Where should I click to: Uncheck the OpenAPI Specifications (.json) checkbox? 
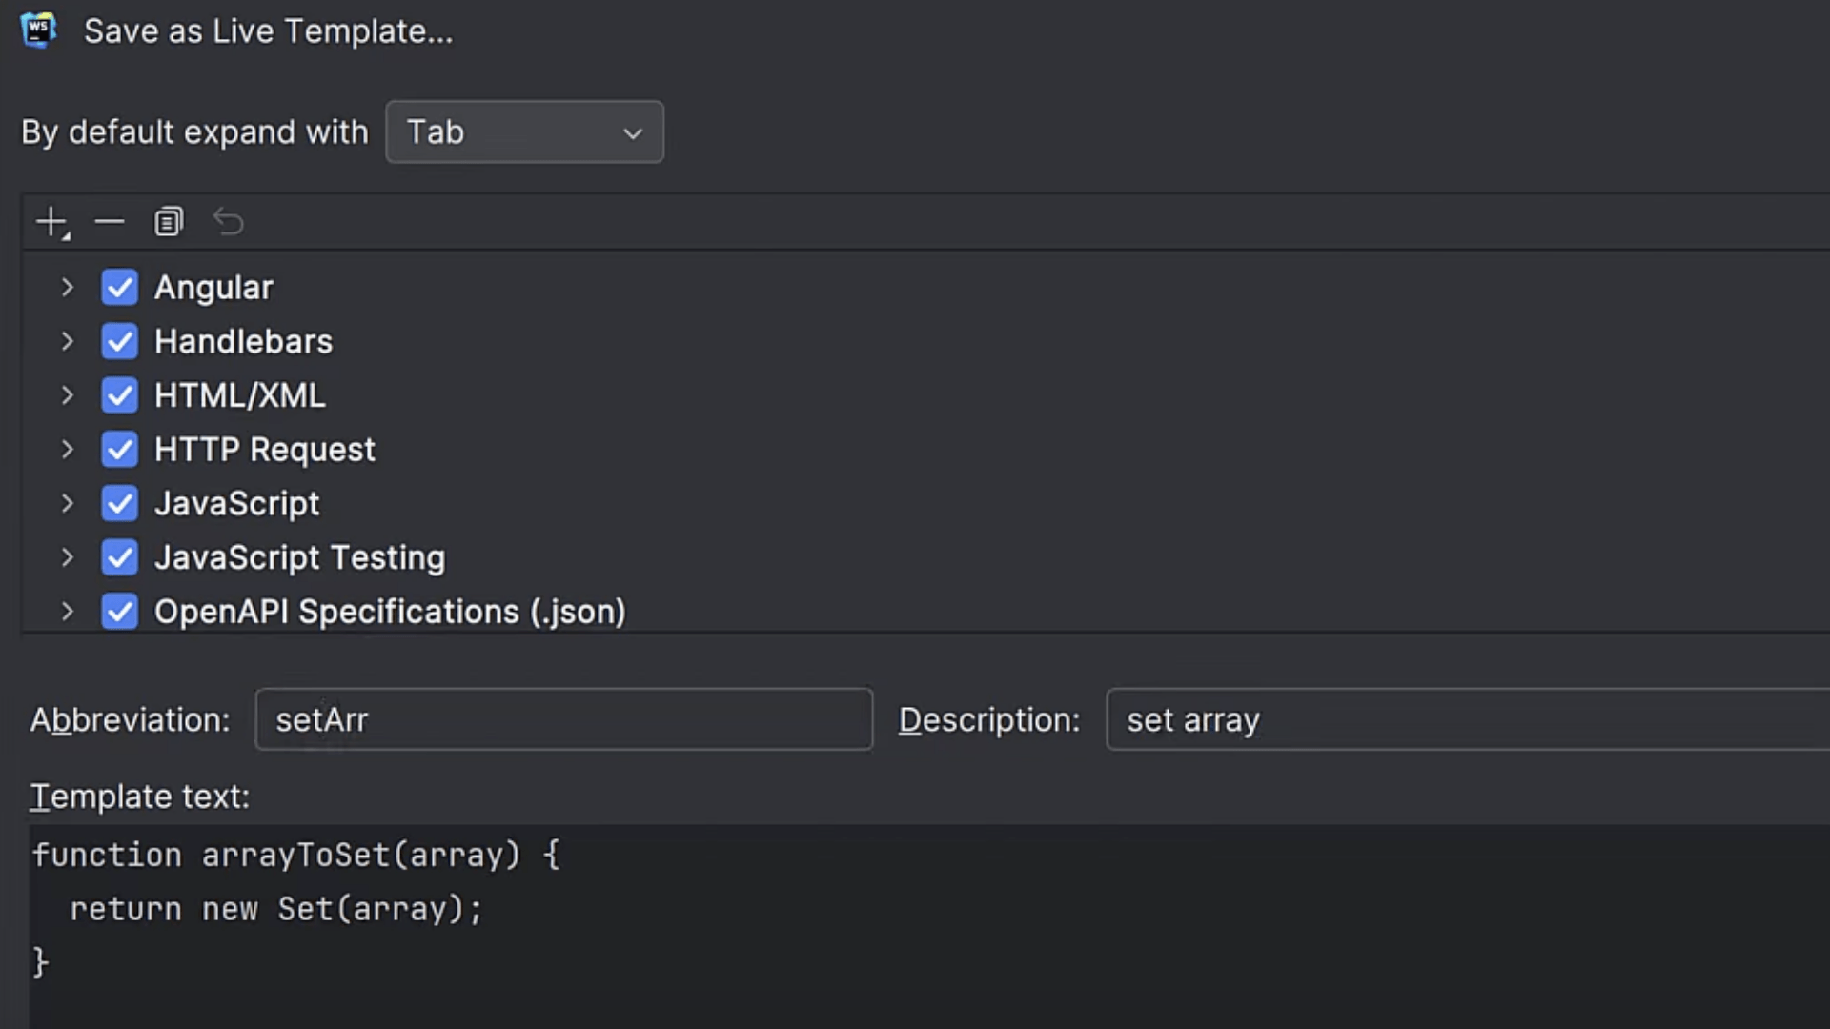point(120,612)
